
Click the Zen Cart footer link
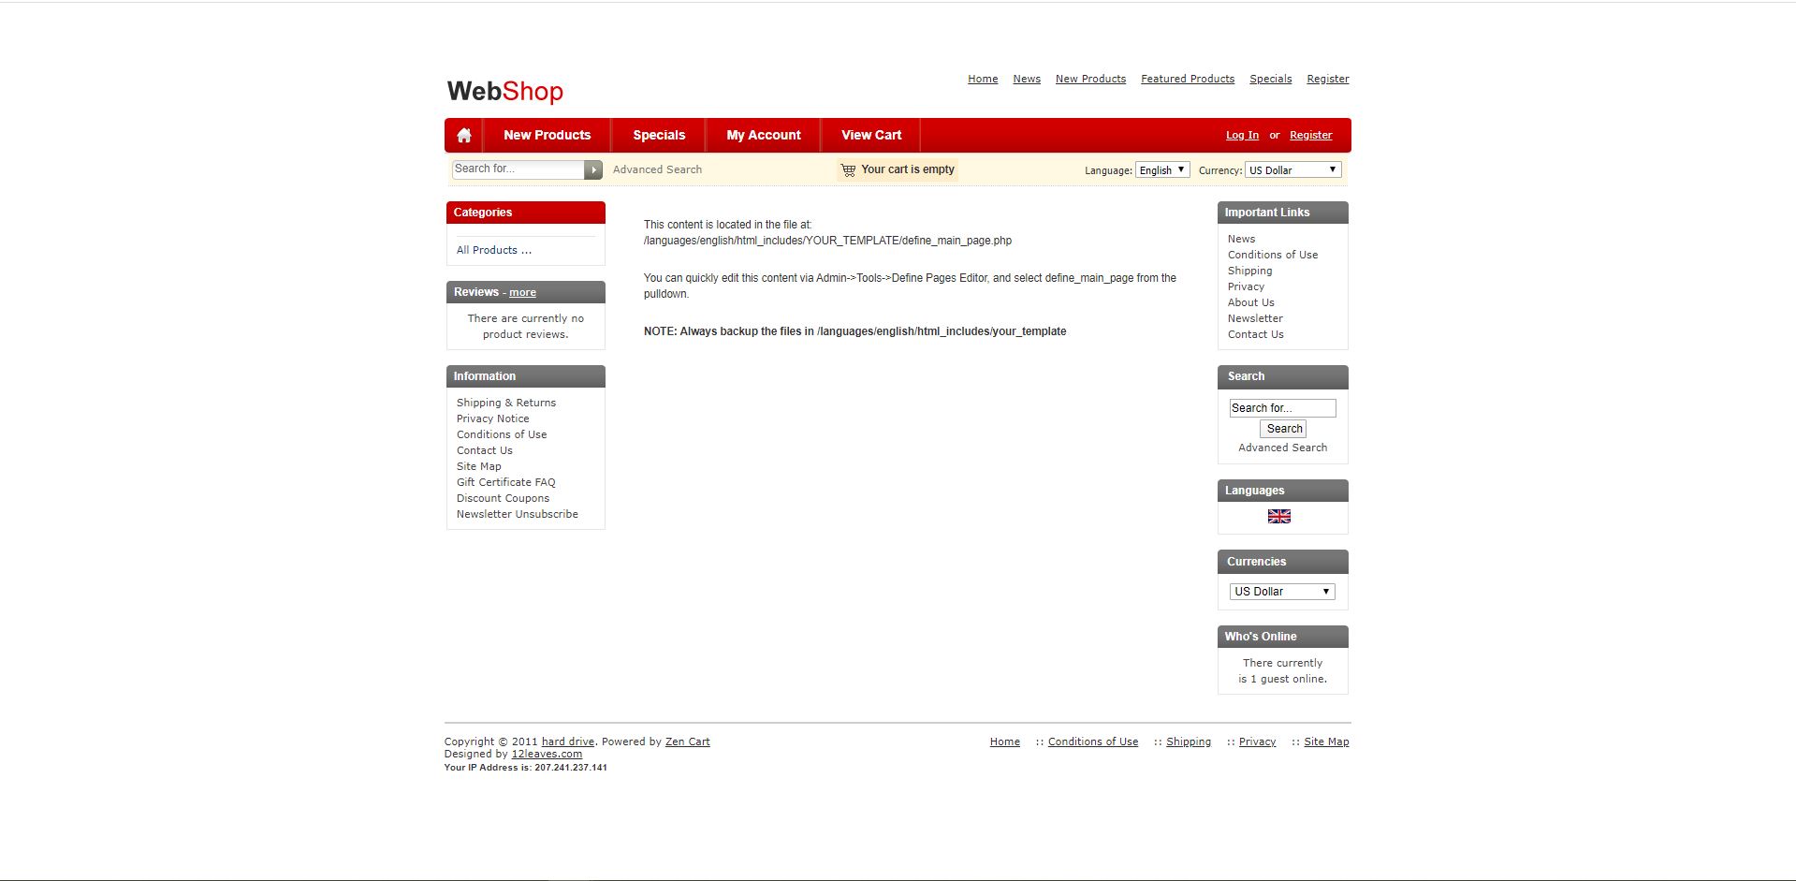click(x=687, y=742)
